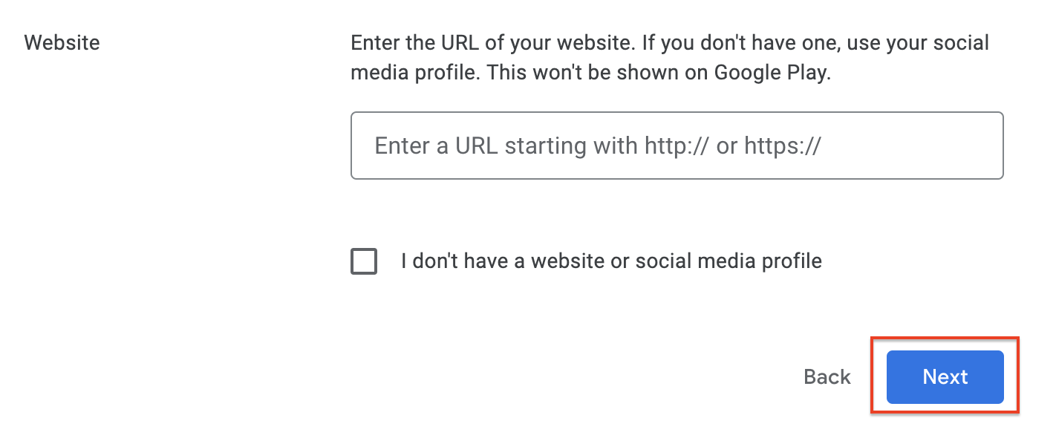The width and height of the screenshot is (1056, 441).
Task: Check the empty square checkbox
Action: (x=364, y=261)
